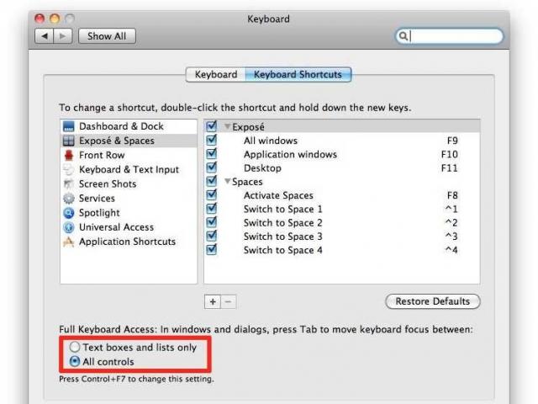This screenshot has height=404, width=538.
Task: Collapse the Spaces group triangle
Action: tap(227, 182)
